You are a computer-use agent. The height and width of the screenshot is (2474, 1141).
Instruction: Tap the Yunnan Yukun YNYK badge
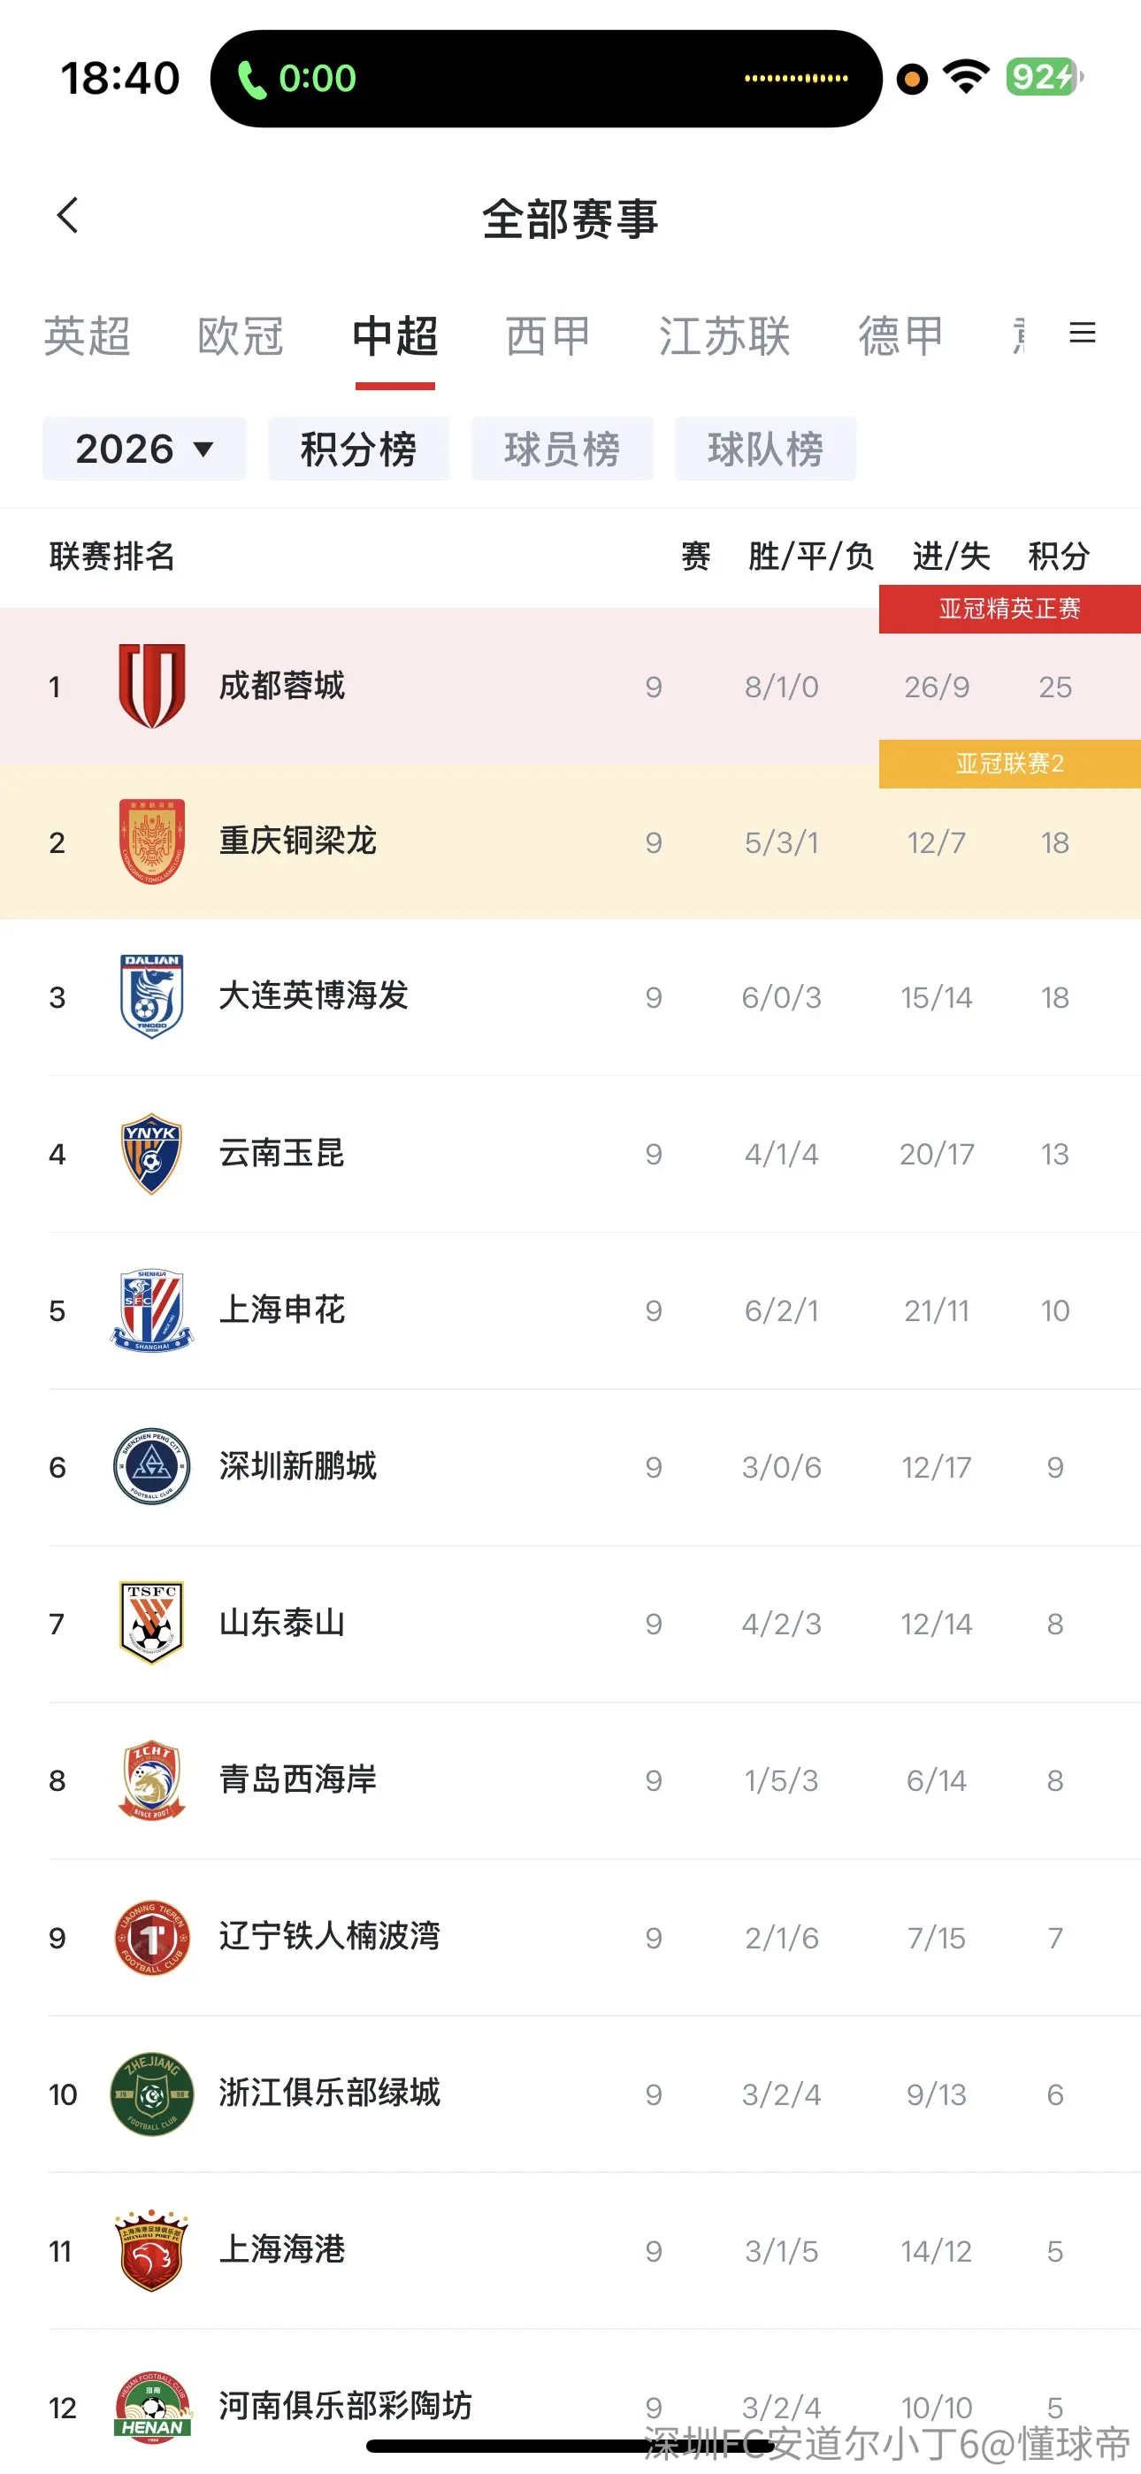[152, 1152]
